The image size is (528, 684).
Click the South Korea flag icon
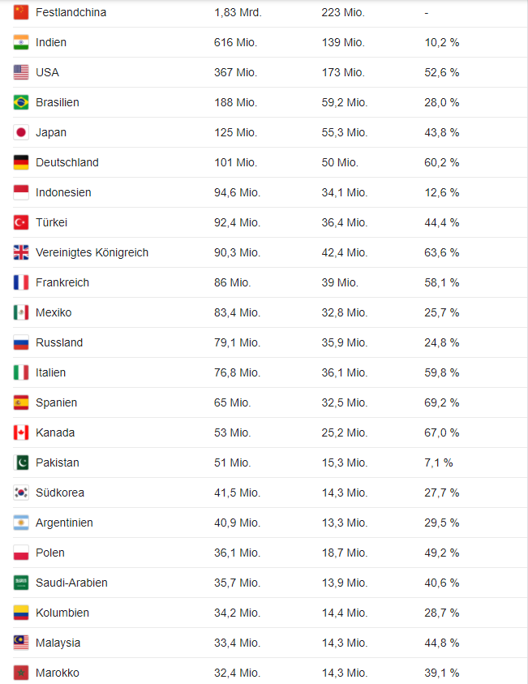pyautogui.click(x=21, y=493)
